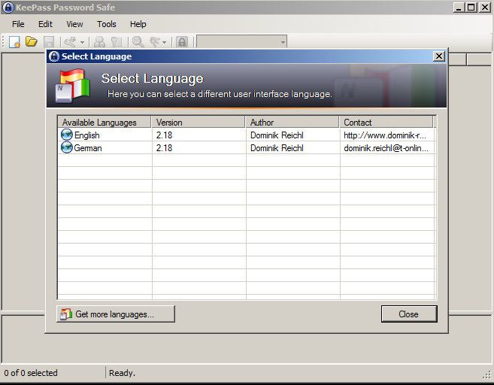
Task: Sort by Available Languages column header
Action: pyautogui.click(x=105, y=122)
